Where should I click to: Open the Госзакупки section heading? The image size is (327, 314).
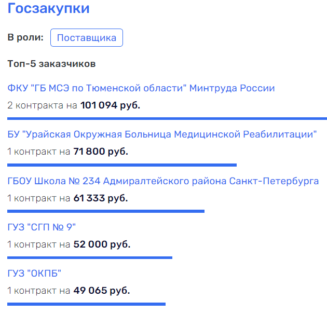point(48,9)
